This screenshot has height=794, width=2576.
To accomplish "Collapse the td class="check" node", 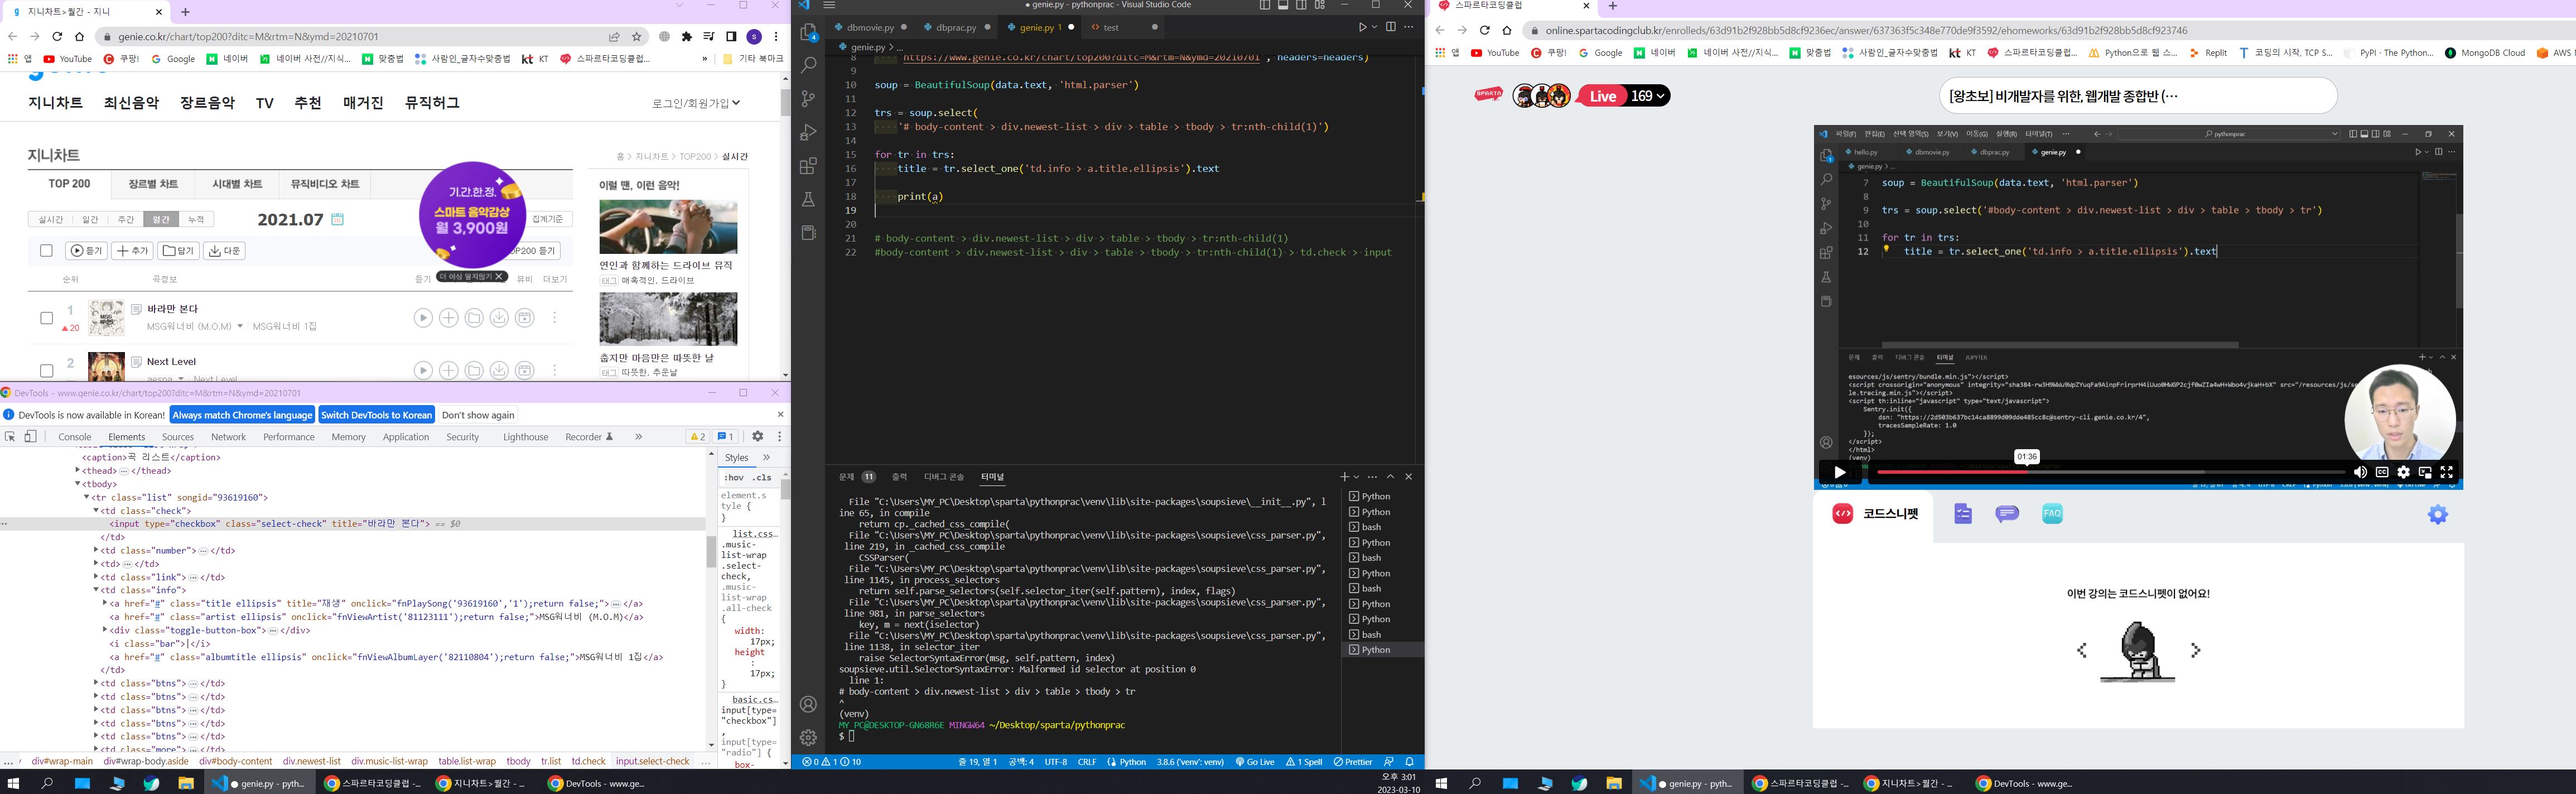I will [x=97, y=511].
